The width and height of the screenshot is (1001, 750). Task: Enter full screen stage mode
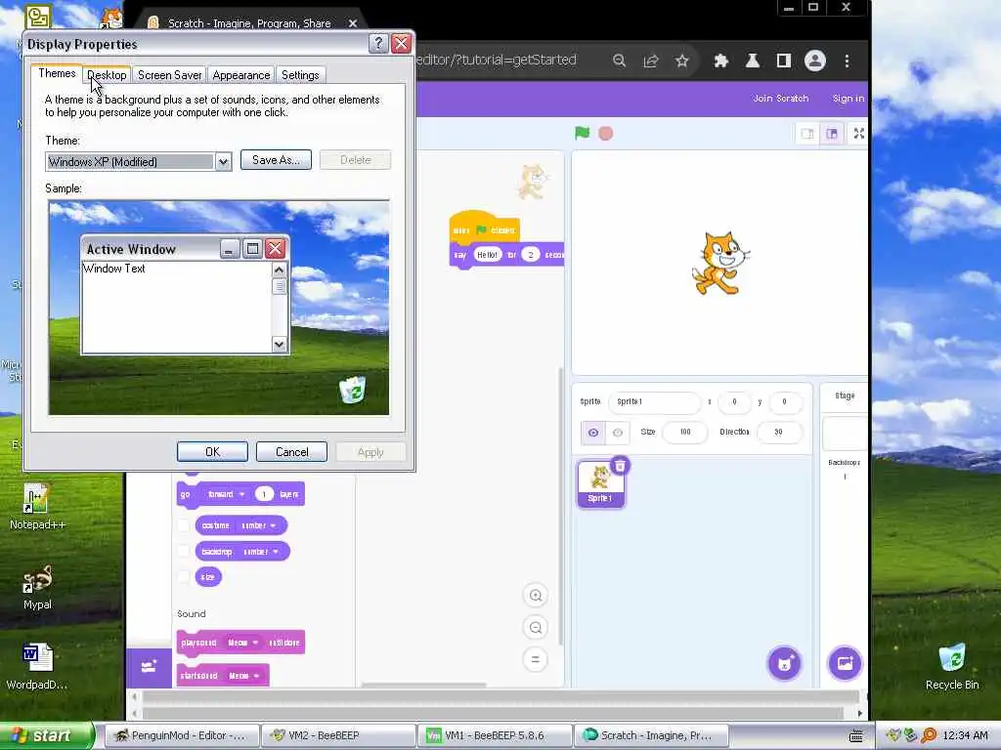(858, 133)
